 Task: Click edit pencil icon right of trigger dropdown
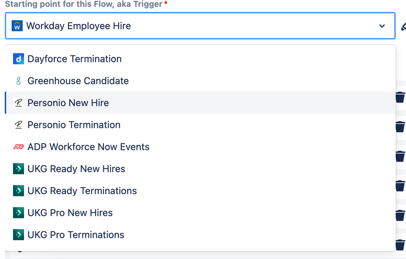[x=403, y=26]
